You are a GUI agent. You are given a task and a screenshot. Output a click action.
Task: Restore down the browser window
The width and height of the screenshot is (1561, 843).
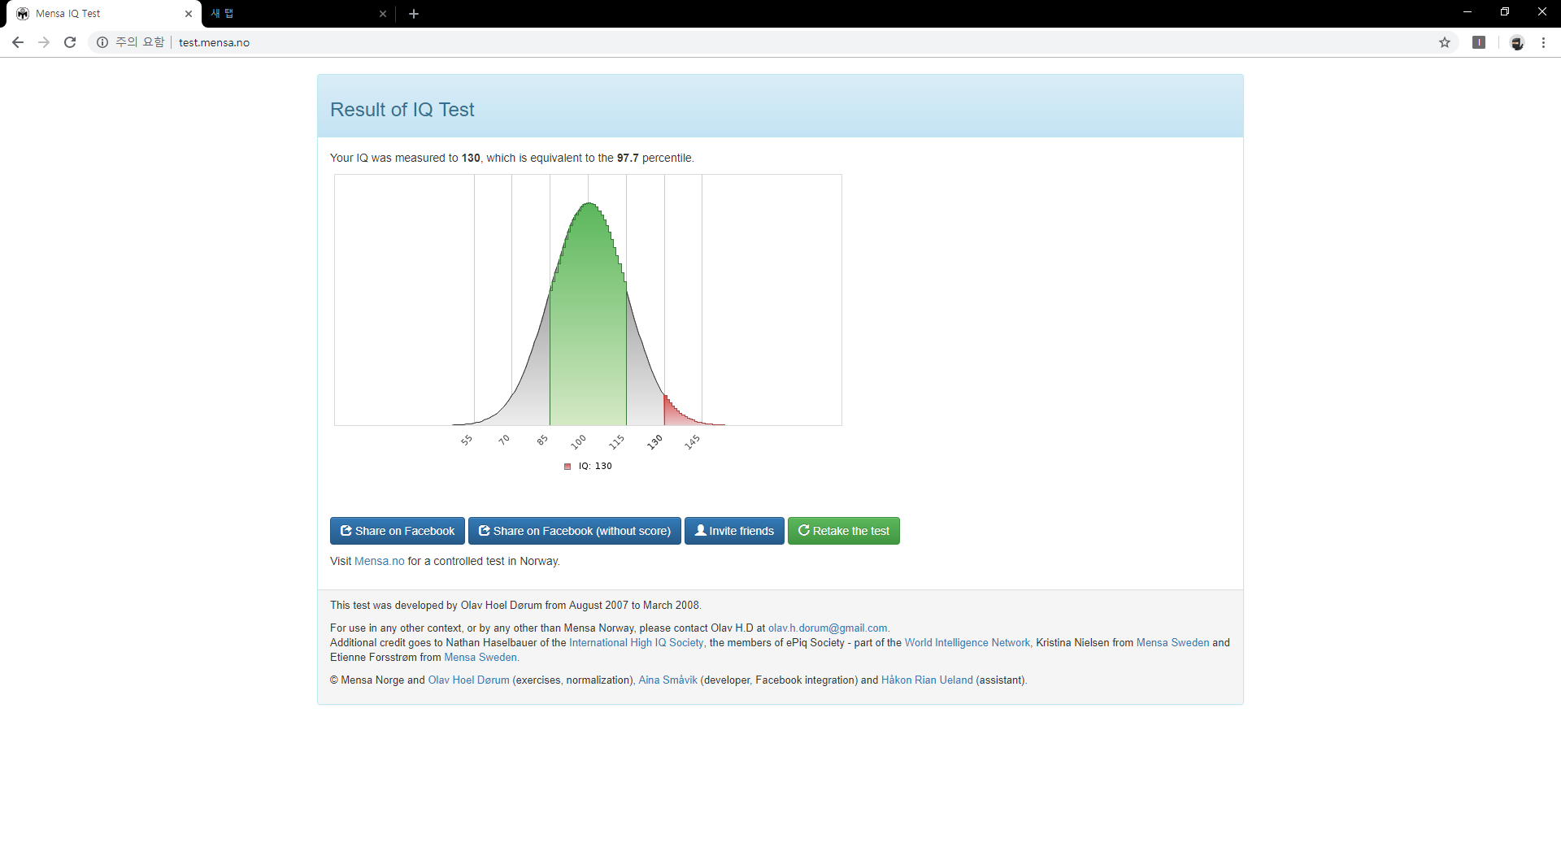[1505, 12]
